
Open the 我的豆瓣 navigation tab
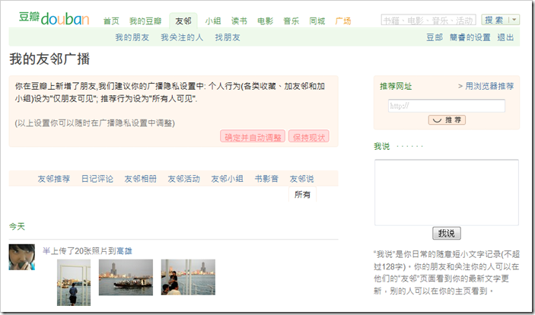[x=145, y=21]
